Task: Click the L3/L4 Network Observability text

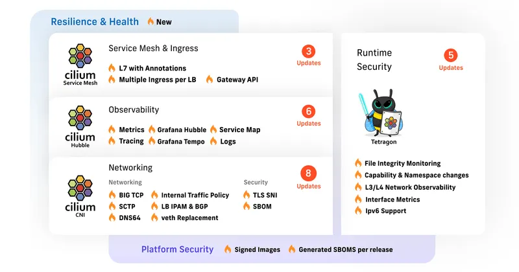Action: coord(410,187)
